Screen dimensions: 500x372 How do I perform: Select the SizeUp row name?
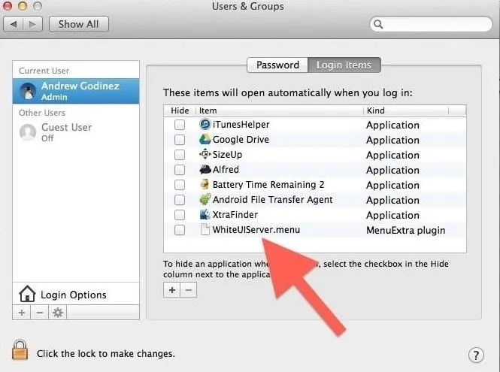pos(227,155)
